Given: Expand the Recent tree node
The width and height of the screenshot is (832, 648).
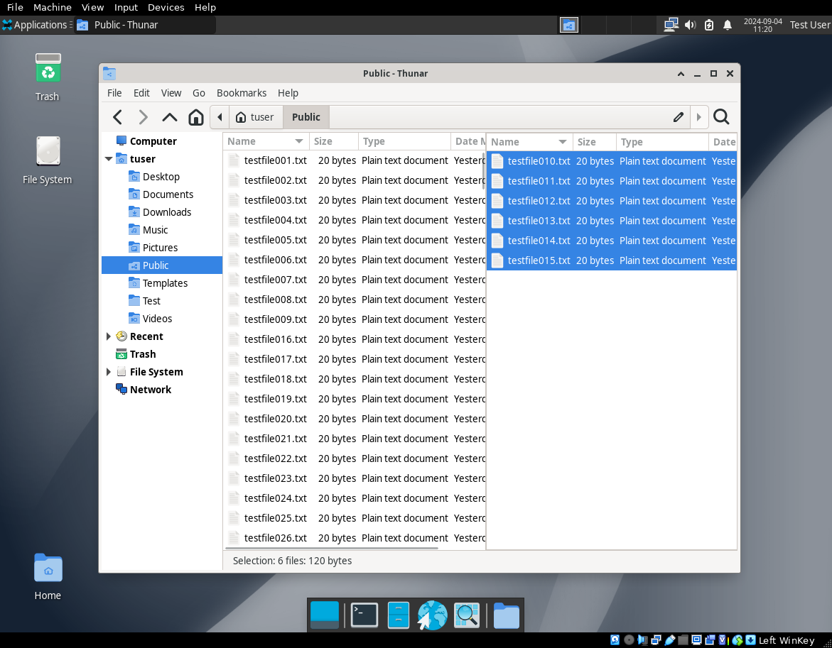Looking at the screenshot, I should [109, 336].
